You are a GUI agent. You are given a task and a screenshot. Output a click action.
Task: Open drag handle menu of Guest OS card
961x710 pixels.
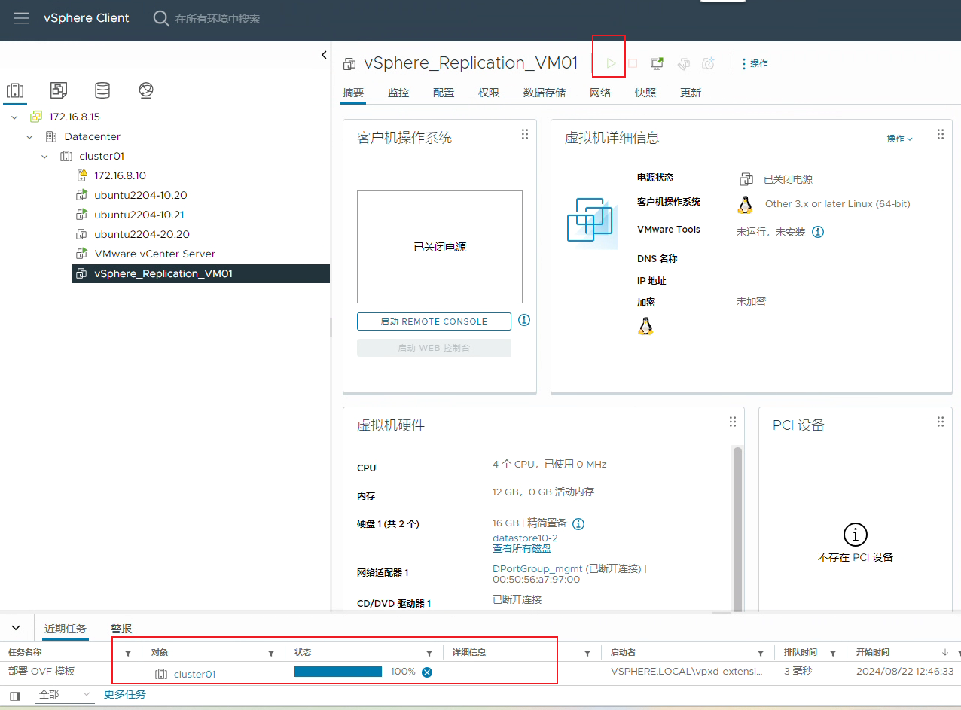click(525, 134)
